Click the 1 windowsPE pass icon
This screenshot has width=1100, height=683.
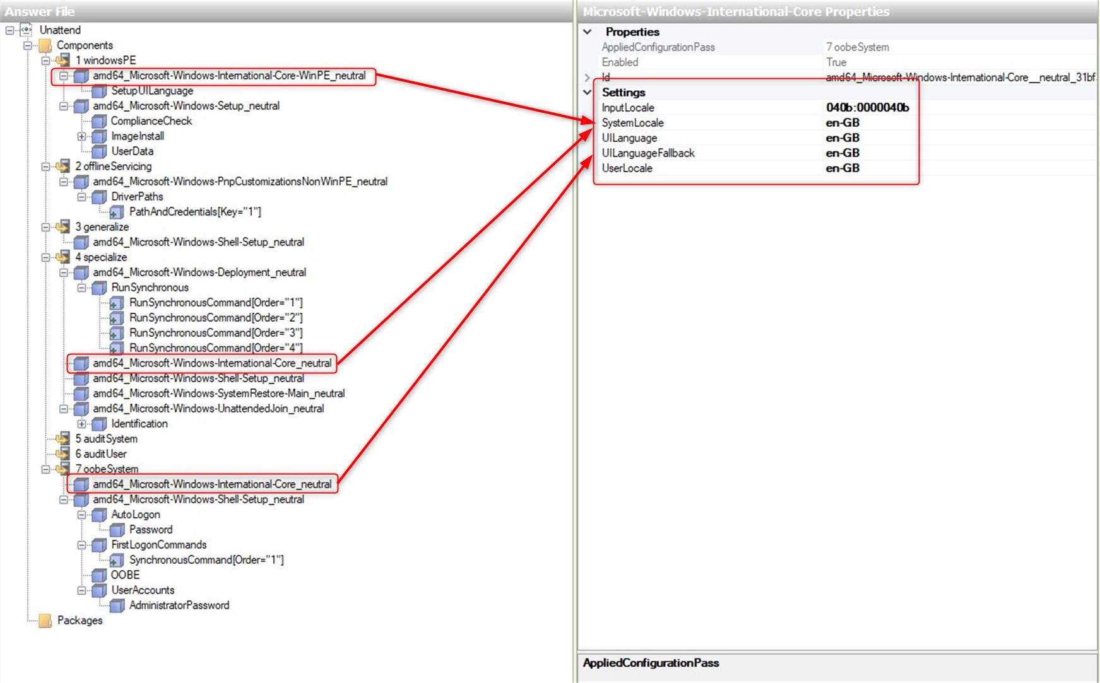62,60
